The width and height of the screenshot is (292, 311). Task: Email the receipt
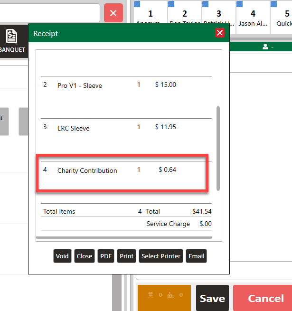[196, 256]
